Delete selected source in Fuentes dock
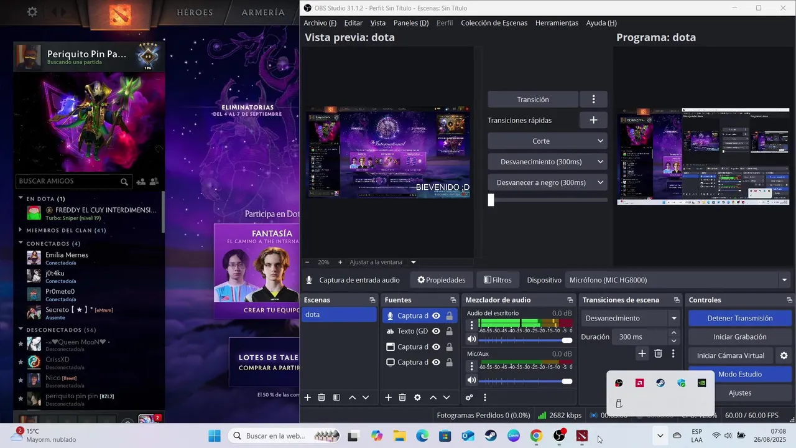Screen dimensions: 796x448 [402, 398]
